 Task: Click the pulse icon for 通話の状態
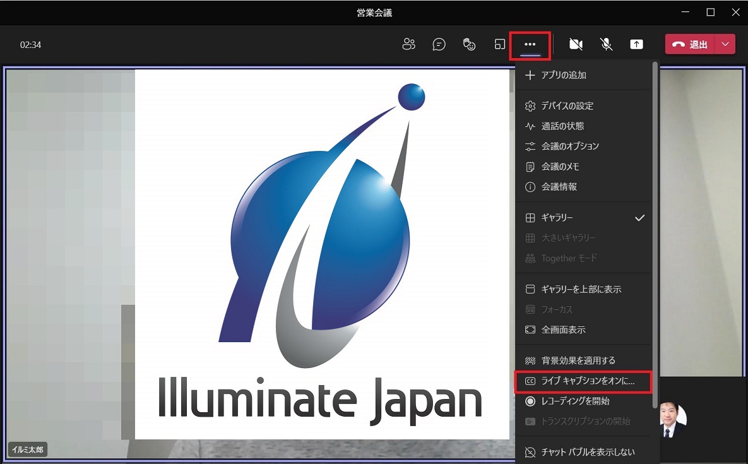click(x=530, y=126)
